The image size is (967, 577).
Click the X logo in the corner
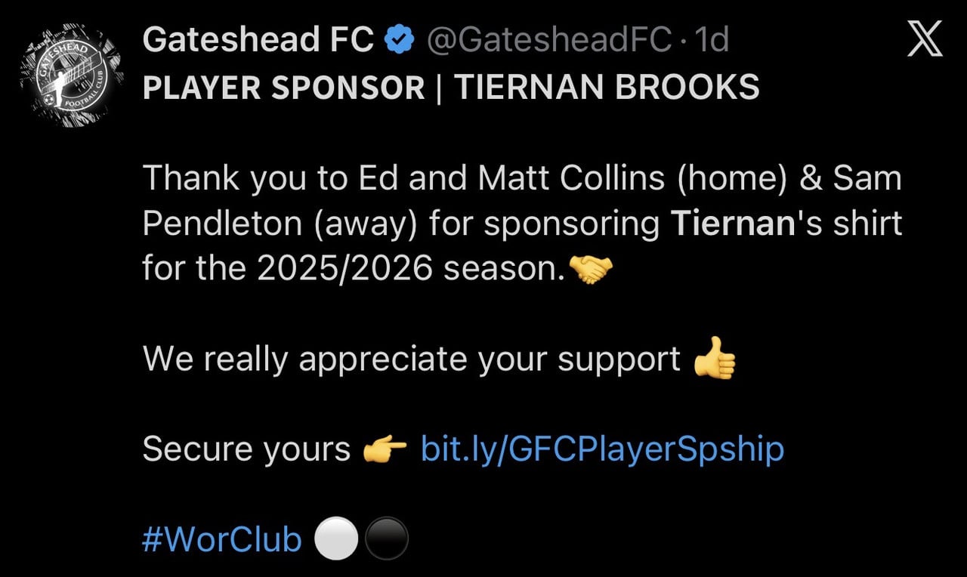(925, 39)
